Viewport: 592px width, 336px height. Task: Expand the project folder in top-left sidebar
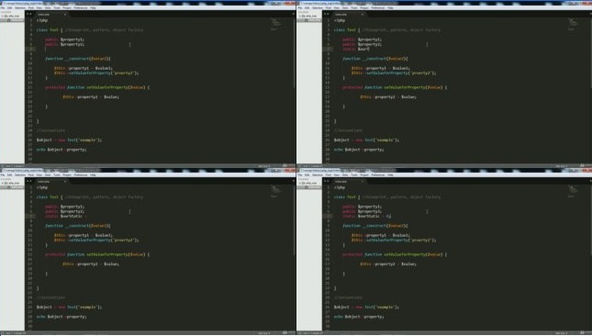click(3, 17)
